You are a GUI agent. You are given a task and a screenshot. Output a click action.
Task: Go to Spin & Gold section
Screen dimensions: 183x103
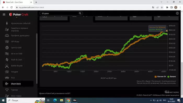point(18,48)
